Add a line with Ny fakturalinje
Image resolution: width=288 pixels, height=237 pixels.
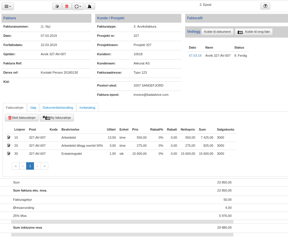[x=57, y=118]
